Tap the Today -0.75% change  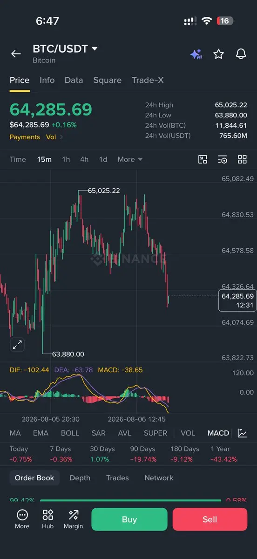21,459
